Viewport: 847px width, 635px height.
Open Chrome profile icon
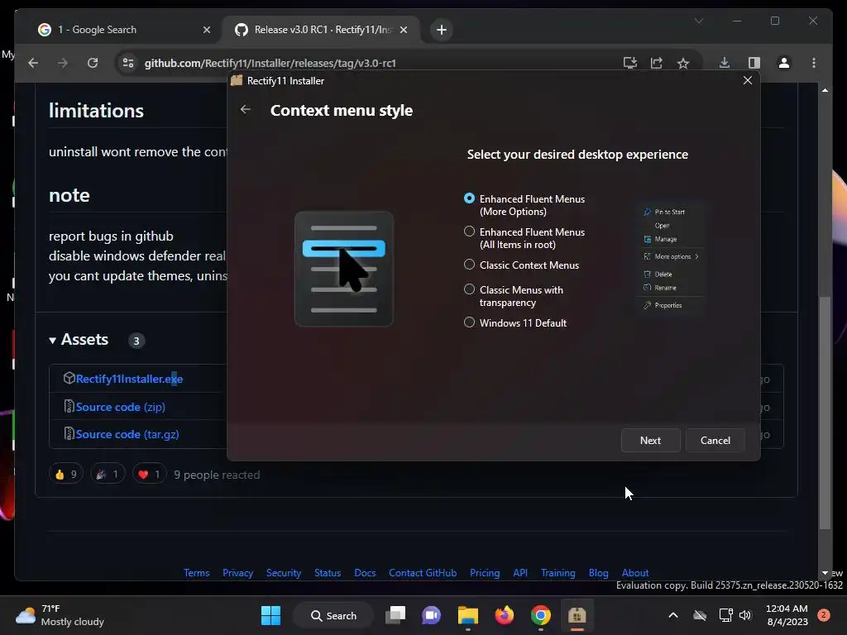(x=784, y=63)
